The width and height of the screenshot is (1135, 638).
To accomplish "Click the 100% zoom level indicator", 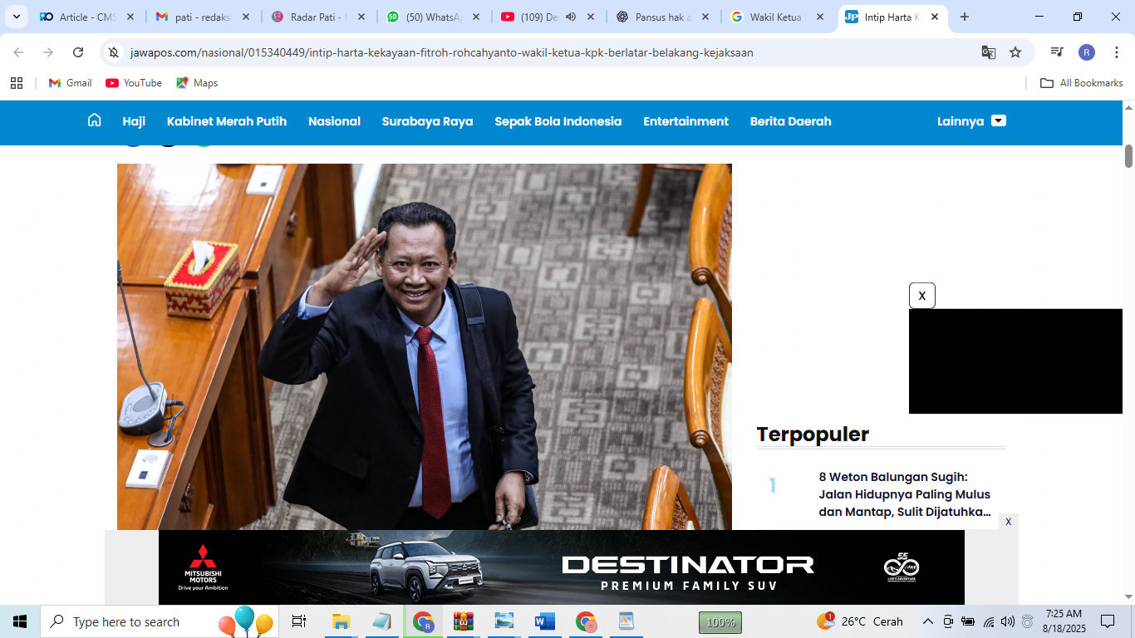I will (720, 621).
